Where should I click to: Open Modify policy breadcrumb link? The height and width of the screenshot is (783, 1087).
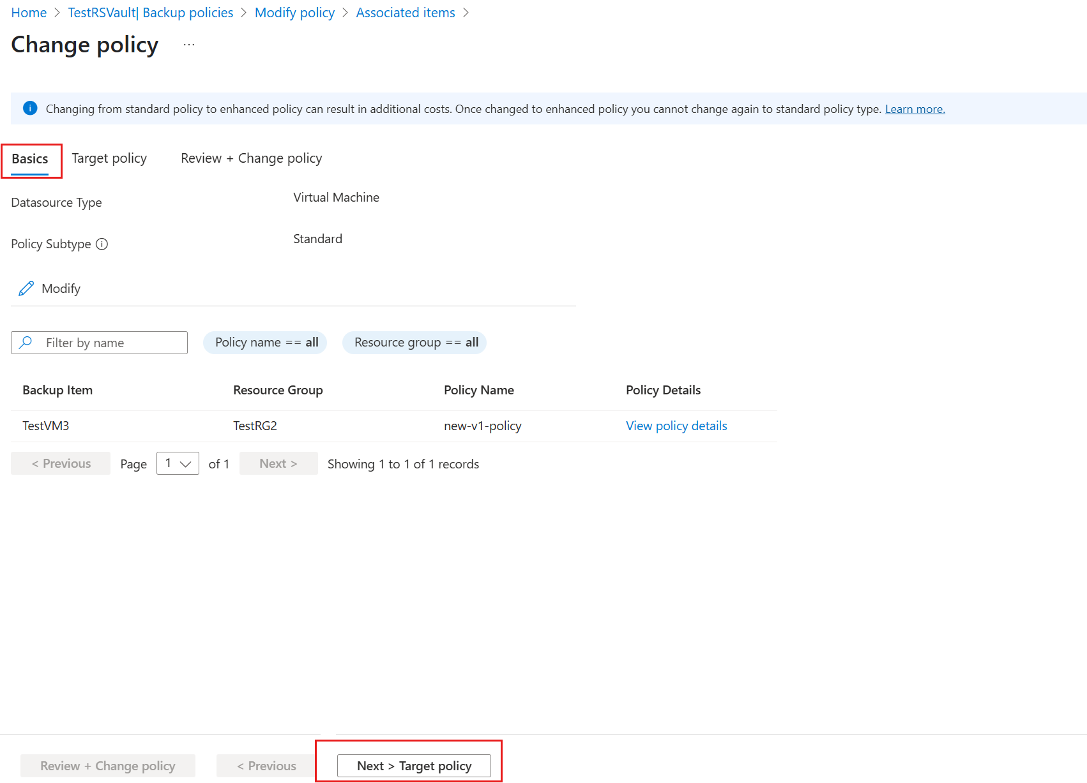click(294, 13)
